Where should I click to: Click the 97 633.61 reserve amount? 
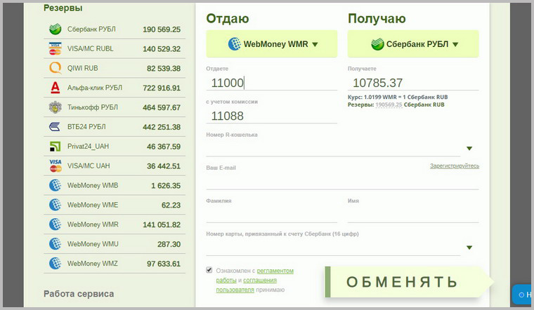(x=164, y=264)
